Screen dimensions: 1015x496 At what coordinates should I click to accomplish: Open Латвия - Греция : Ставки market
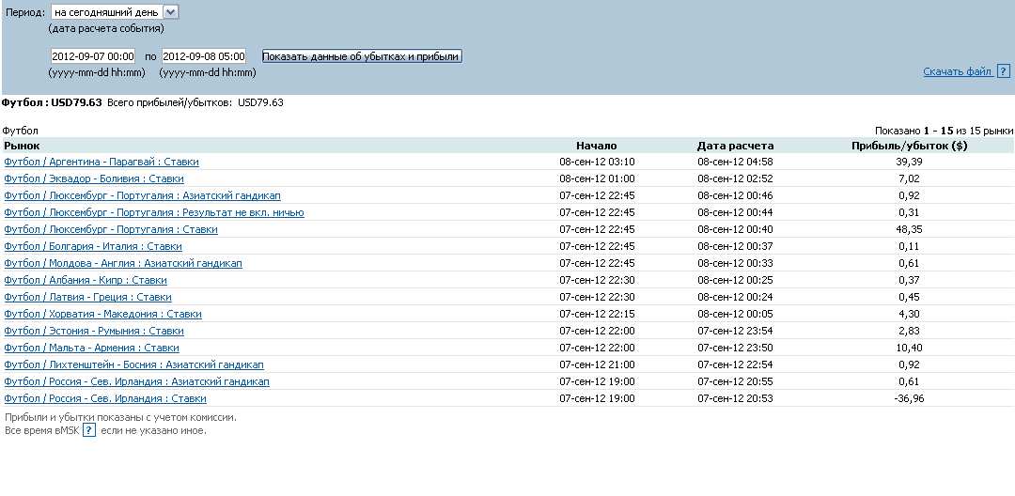point(88,297)
